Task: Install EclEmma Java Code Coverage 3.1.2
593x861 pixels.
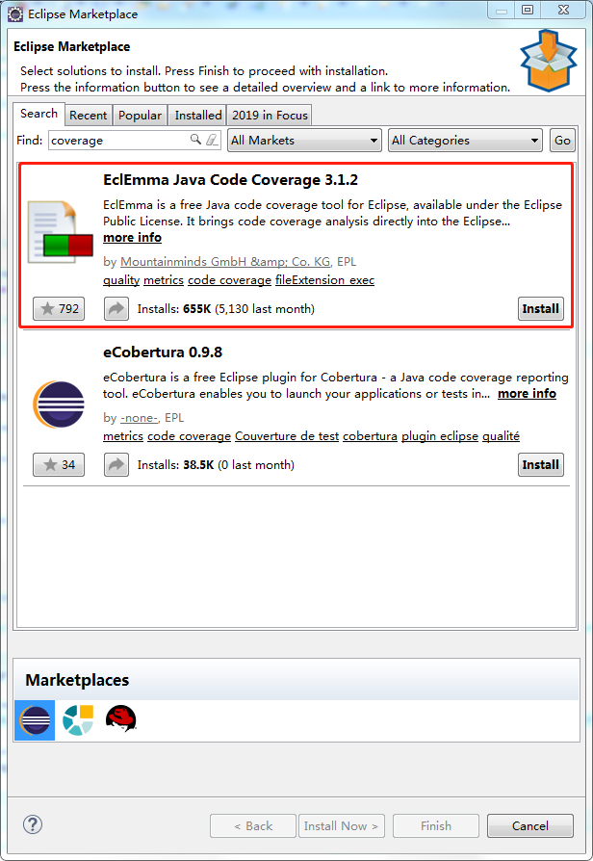Action: pyautogui.click(x=541, y=308)
